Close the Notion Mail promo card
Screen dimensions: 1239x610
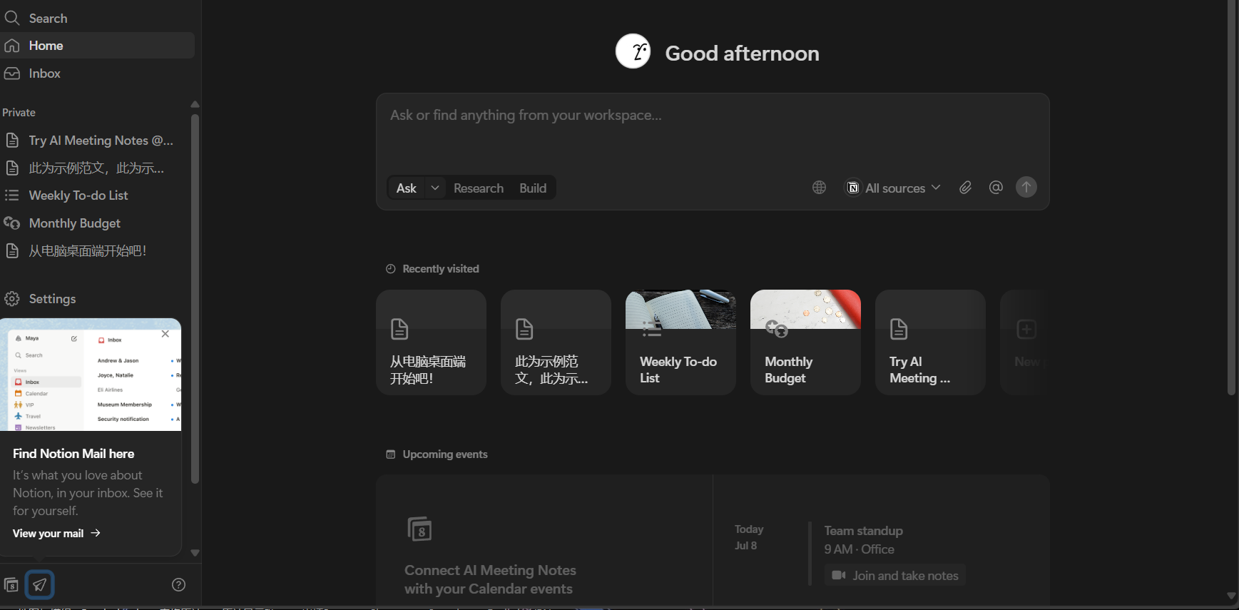click(x=165, y=334)
